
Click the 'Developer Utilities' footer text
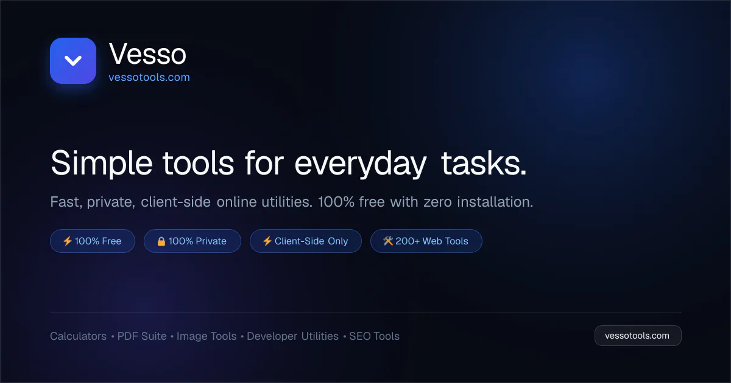click(292, 336)
